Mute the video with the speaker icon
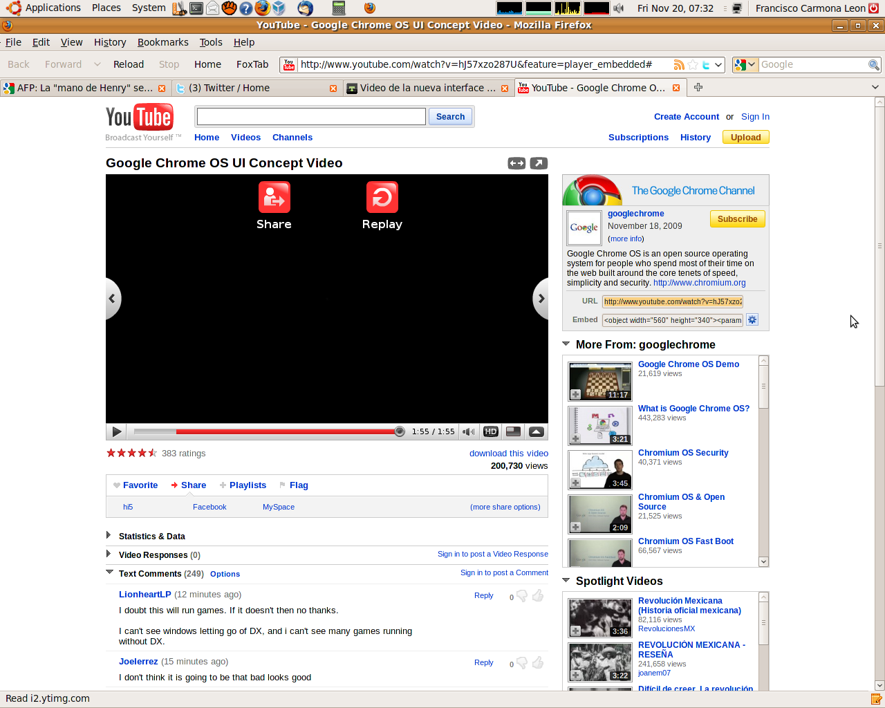This screenshot has height=708, width=885. [469, 431]
